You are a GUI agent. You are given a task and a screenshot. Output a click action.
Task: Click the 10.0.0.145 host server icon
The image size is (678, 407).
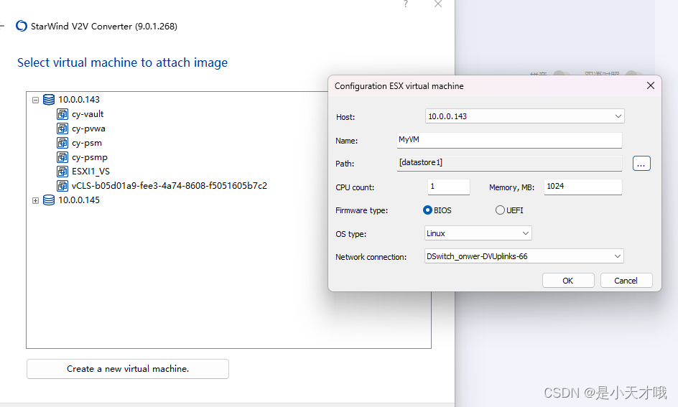pos(49,200)
